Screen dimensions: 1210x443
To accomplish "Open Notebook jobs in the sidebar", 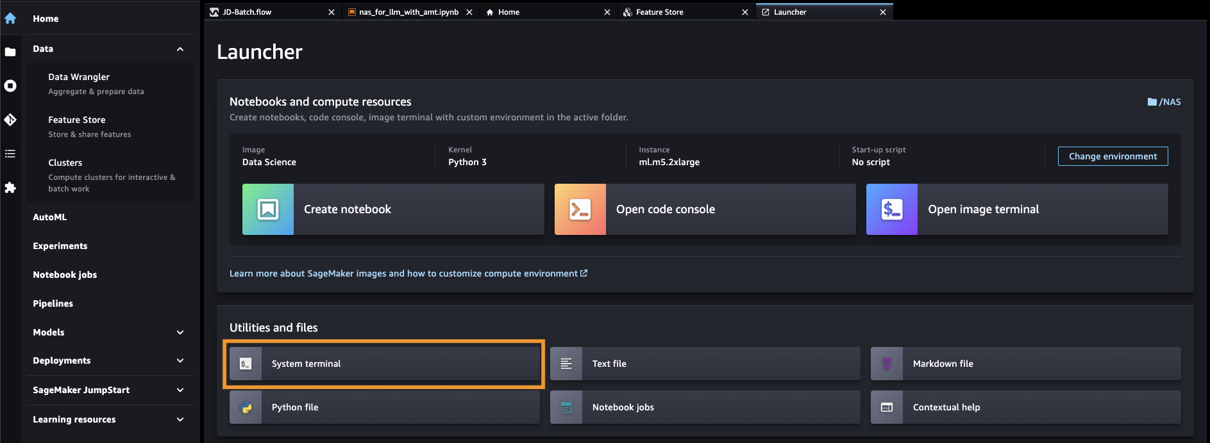I will point(65,275).
